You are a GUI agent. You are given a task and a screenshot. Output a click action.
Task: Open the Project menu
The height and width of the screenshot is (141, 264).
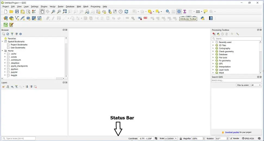5,7
